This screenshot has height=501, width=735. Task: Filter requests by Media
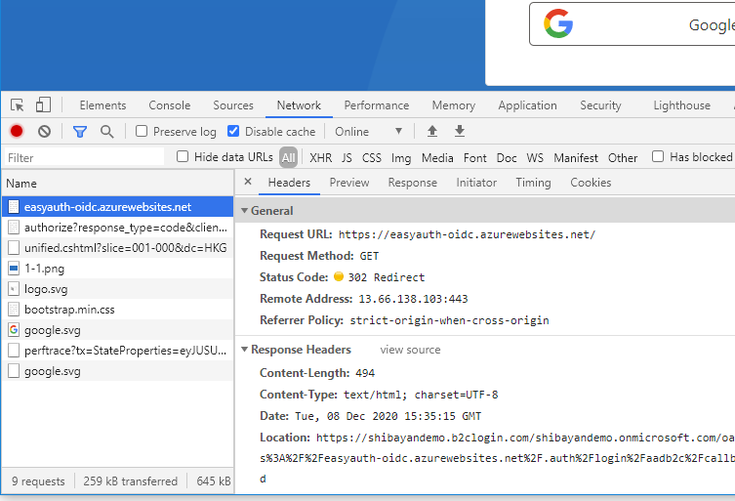(437, 157)
